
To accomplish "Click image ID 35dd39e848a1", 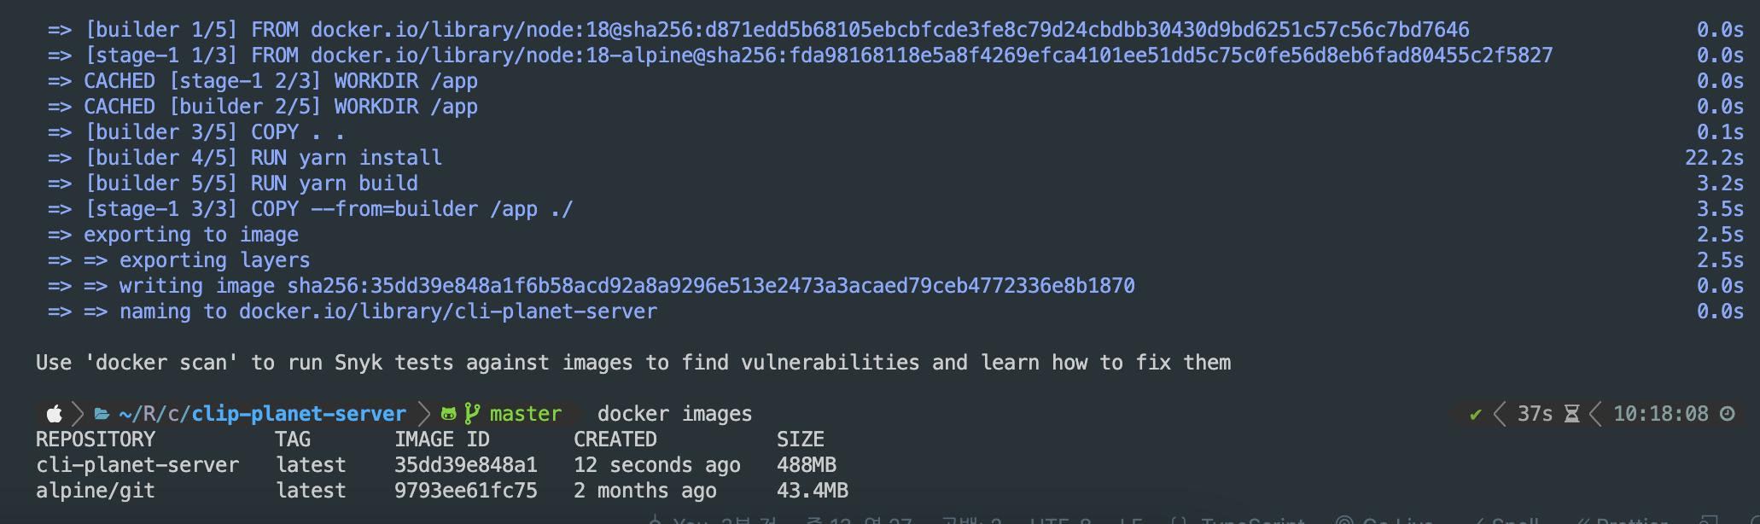I will pyautogui.click(x=466, y=465).
